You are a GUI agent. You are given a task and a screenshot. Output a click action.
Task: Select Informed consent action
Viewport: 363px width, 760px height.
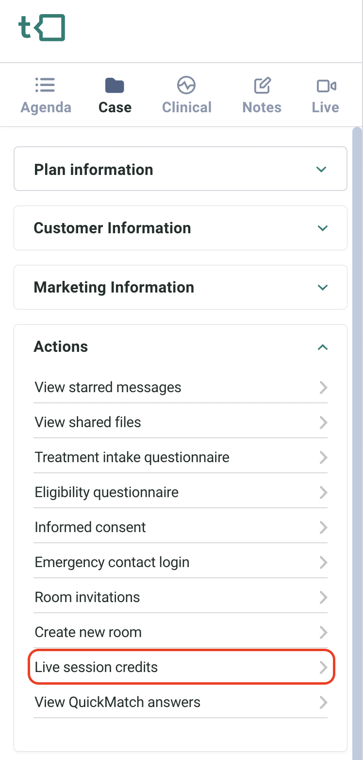181,527
